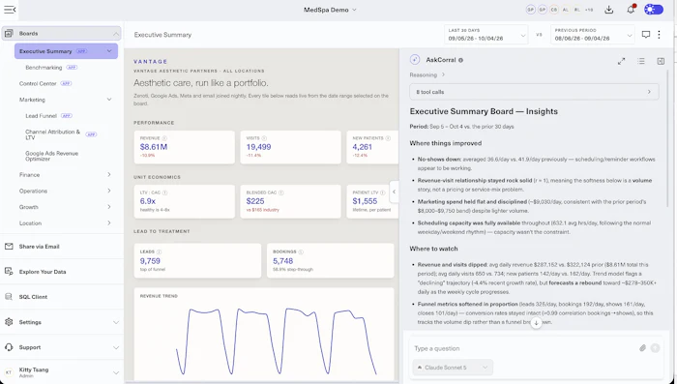Open the Last 30 Days date range dropdown

[486, 35]
